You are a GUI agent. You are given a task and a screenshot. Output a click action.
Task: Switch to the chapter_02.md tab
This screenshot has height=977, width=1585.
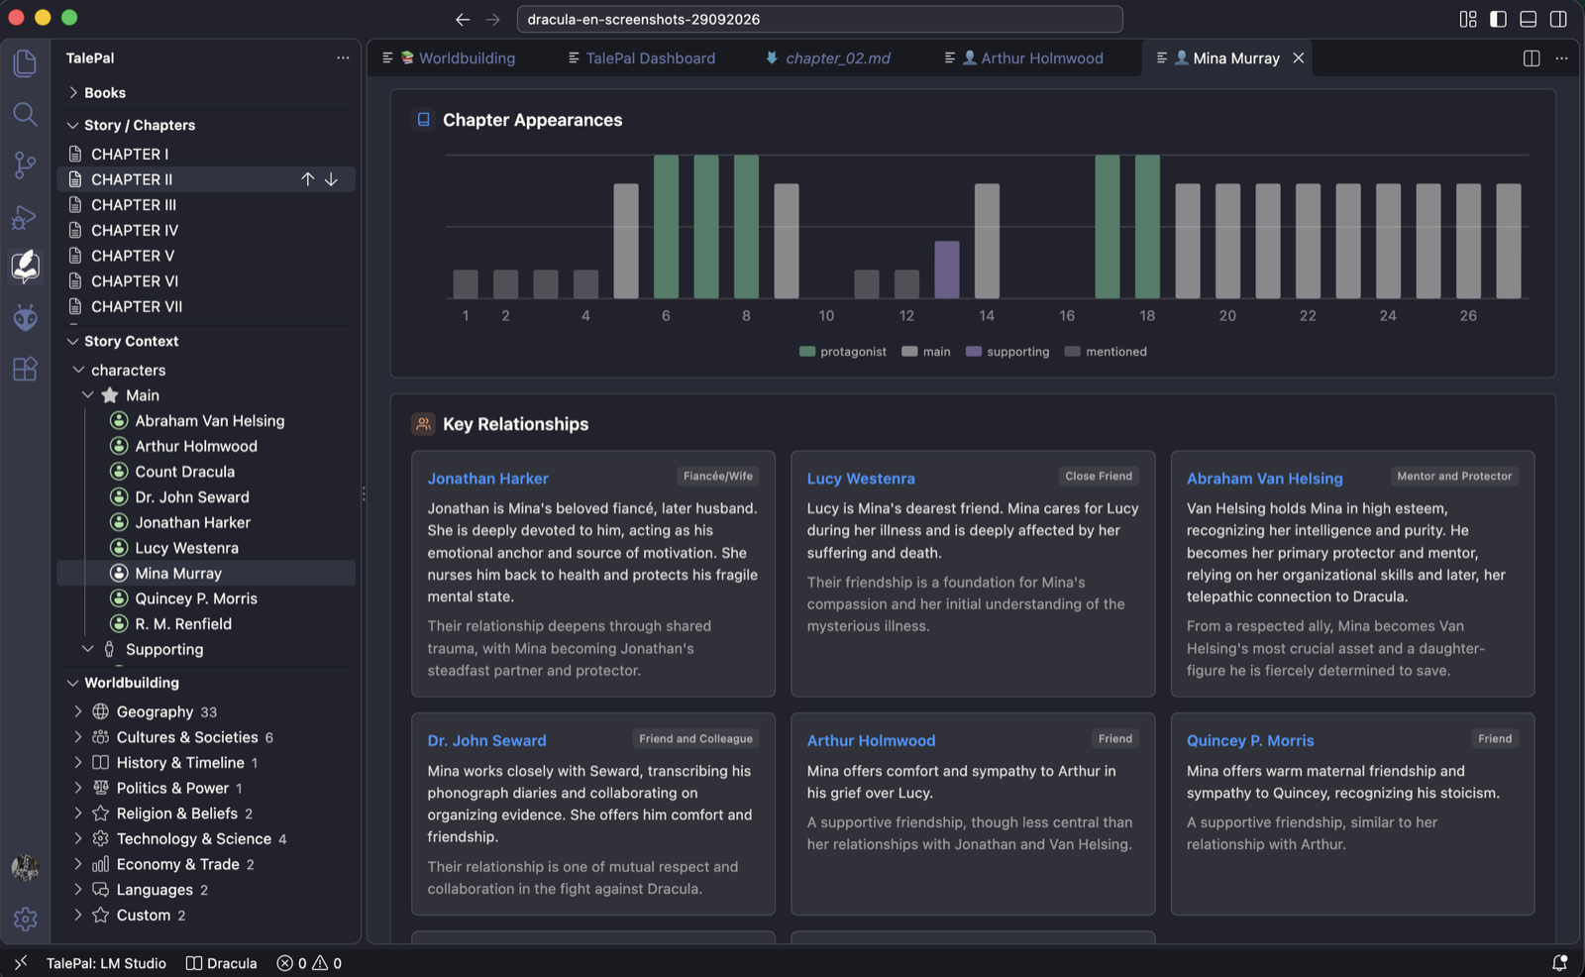click(x=828, y=58)
